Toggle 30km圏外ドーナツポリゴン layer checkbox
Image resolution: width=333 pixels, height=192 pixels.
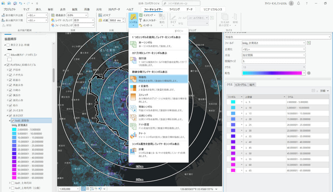point(8,55)
